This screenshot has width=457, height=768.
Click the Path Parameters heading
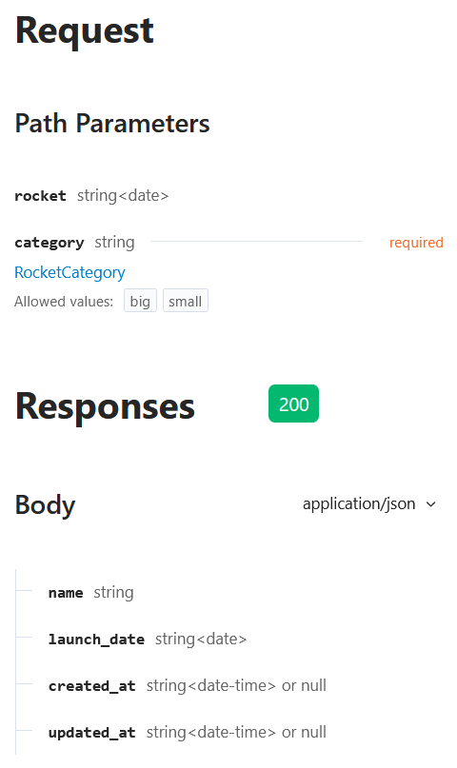pyautogui.click(x=112, y=123)
